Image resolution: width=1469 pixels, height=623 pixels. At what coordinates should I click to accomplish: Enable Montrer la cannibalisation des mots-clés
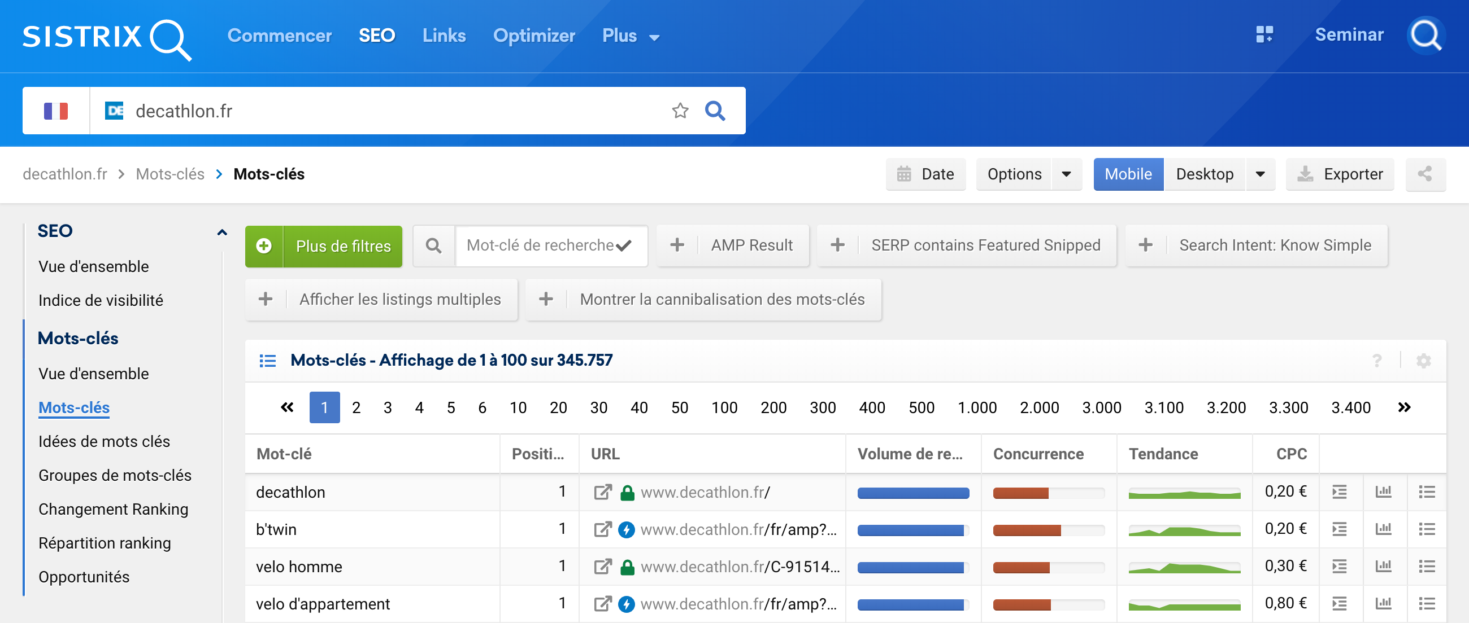click(703, 300)
